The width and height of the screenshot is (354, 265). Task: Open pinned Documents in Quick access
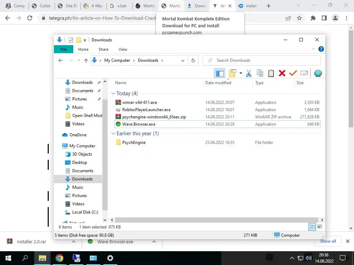point(83,91)
